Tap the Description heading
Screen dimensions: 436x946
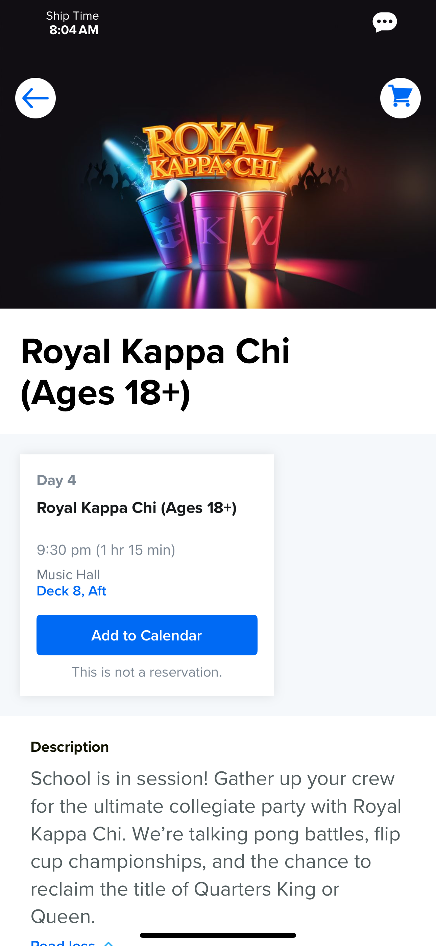pos(70,747)
